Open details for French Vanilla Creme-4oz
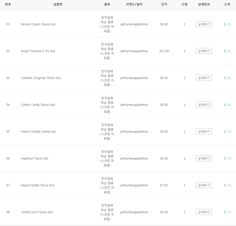Image resolution: width=236 pixels, height=226 pixels. pos(204,131)
